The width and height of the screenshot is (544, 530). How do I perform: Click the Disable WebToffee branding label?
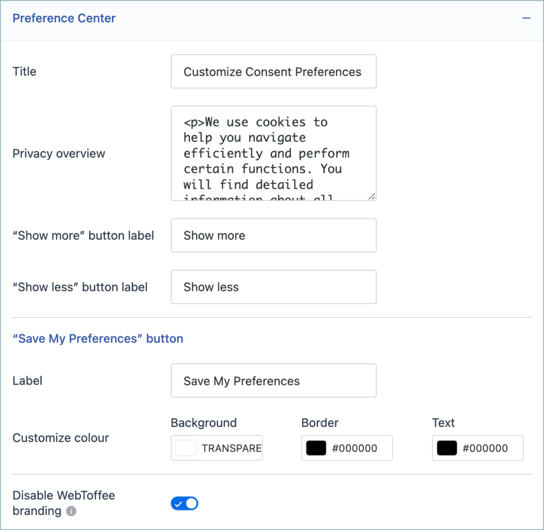[x=64, y=503]
